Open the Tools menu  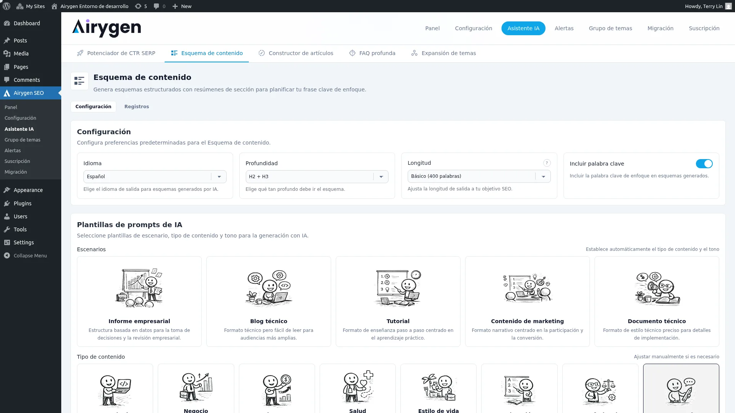click(x=31, y=229)
